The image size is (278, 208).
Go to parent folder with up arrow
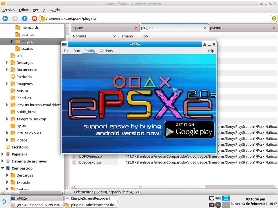point(25,18)
